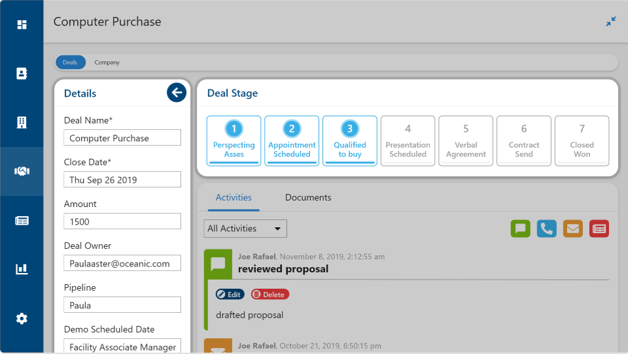Click the Amount input field
Image resolution: width=628 pixels, height=354 pixels.
coord(122,221)
